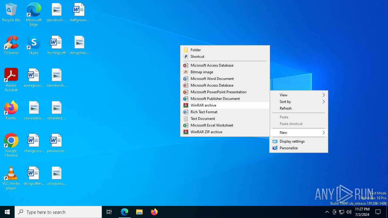The width and height of the screenshot is (388, 218).
Task: Expand the New submenu entry
Action: click(x=299, y=133)
